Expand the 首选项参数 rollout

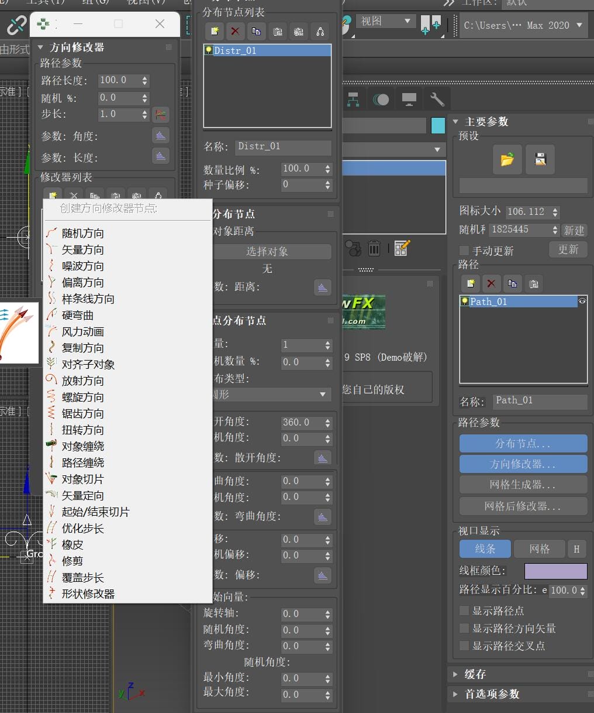(x=491, y=694)
